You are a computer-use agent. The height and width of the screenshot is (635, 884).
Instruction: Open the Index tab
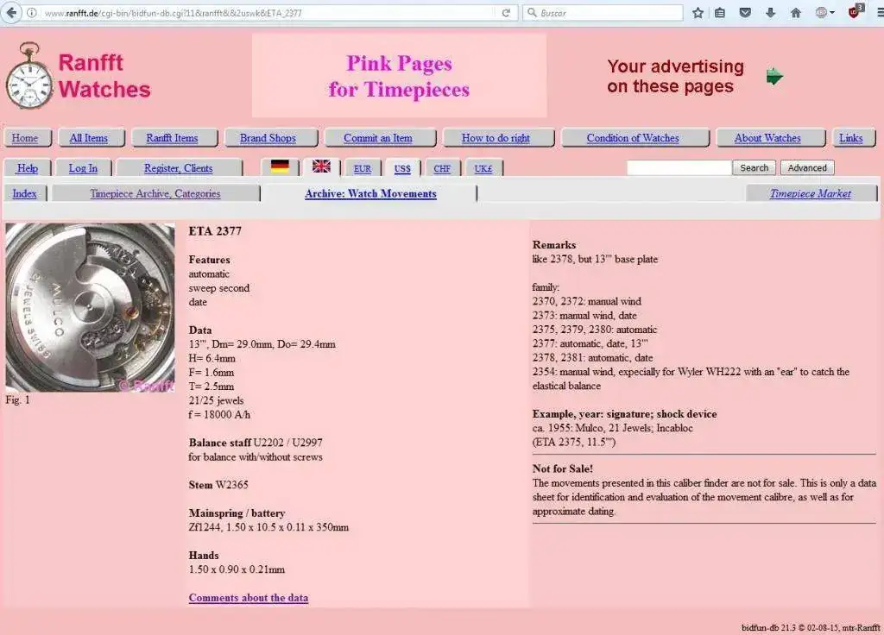25,193
